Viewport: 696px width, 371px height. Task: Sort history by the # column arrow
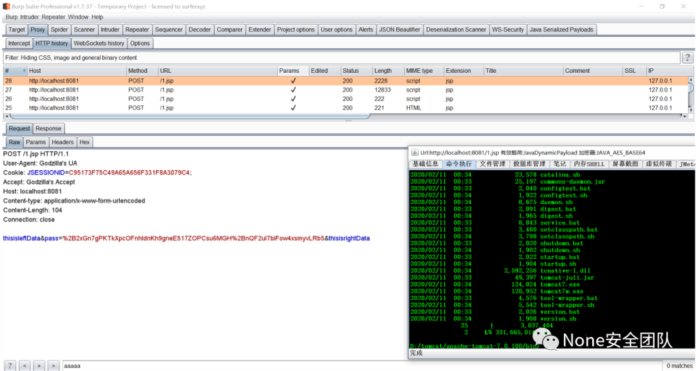coord(24,71)
